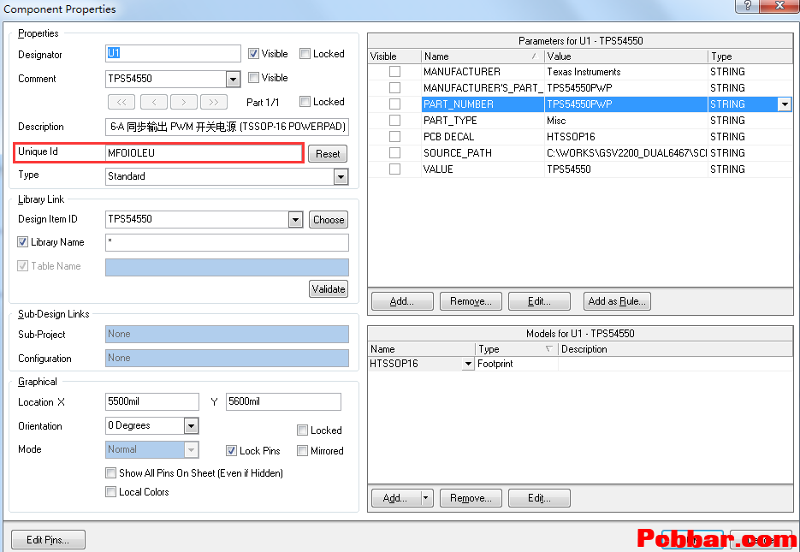Enable Comment Visible checkbox

click(x=253, y=78)
